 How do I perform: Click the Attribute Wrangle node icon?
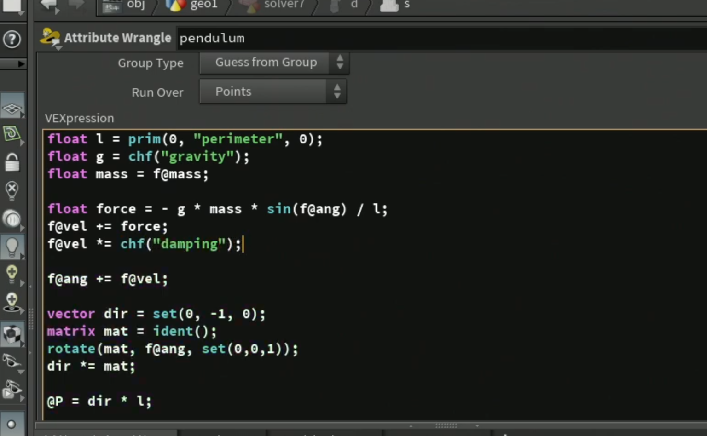tap(50, 38)
